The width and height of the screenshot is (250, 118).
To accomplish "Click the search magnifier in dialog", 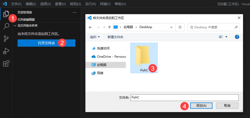I will 236,27.
